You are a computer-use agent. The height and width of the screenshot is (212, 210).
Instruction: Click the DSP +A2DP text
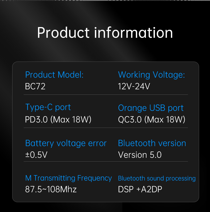point(140,189)
